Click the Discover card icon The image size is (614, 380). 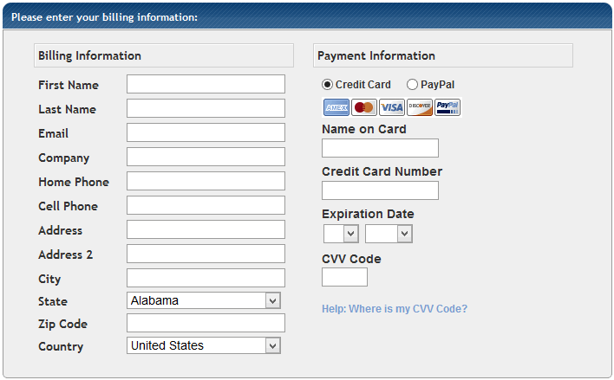(420, 107)
